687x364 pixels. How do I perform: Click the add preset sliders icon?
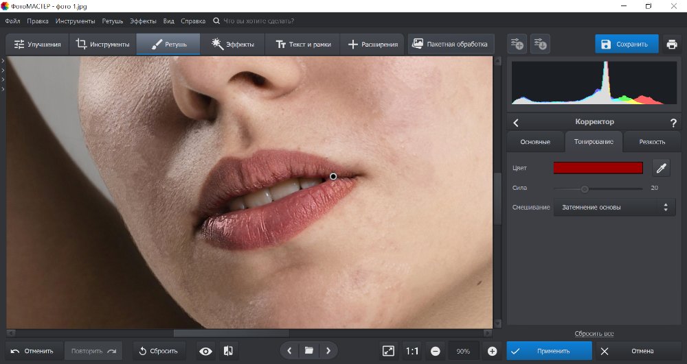coord(517,45)
